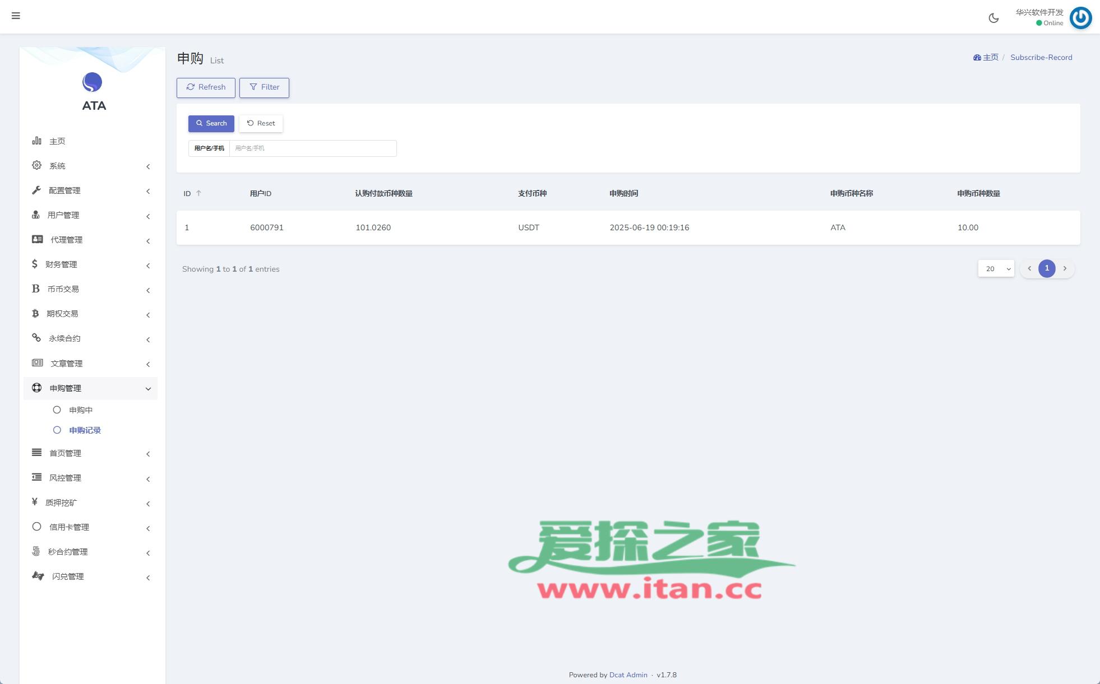Click the 用户管理 person icon
The height and width of the screenshot is (684, 1100).
36,215
